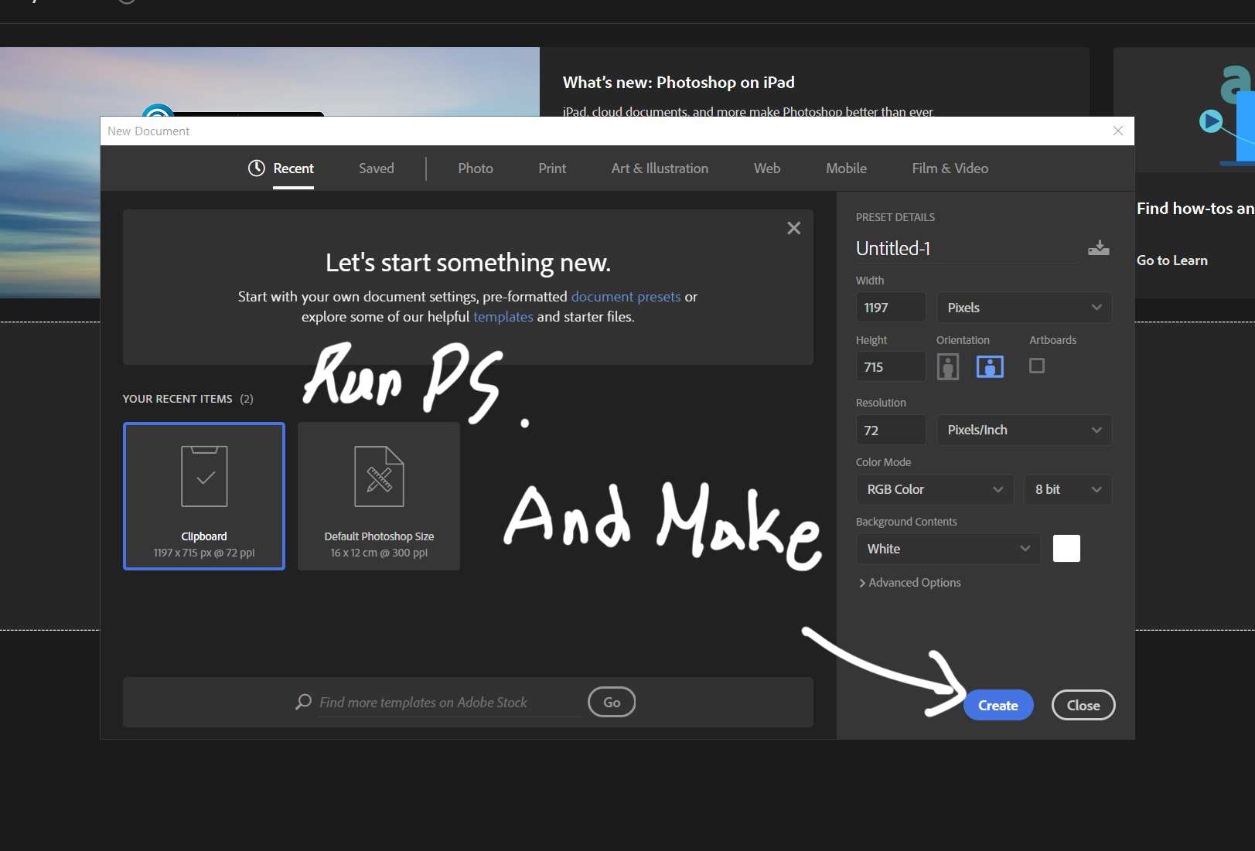Toggle portrait orientation on

coord(948,366)
